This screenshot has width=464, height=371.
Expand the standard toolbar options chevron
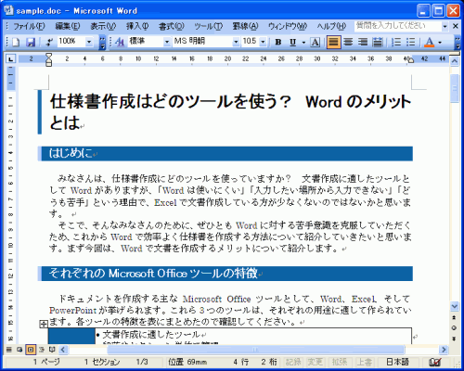(x=102, y=43)
